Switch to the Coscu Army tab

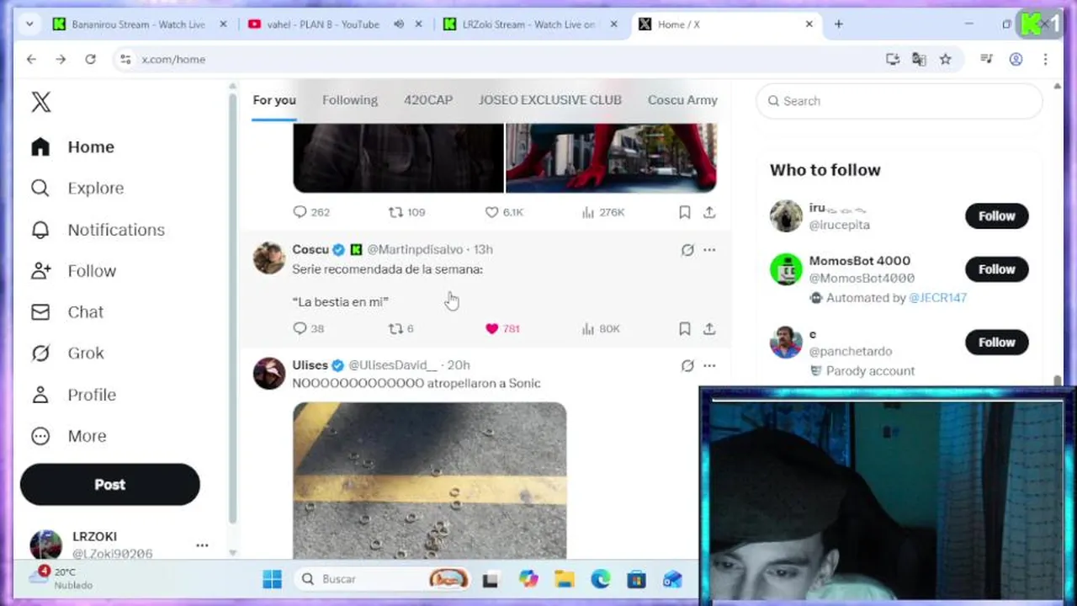pyautogui.click(x=682, y=100)
